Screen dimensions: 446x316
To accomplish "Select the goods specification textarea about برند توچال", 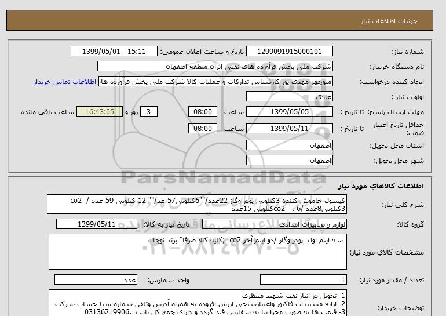I will click(198, 252).
